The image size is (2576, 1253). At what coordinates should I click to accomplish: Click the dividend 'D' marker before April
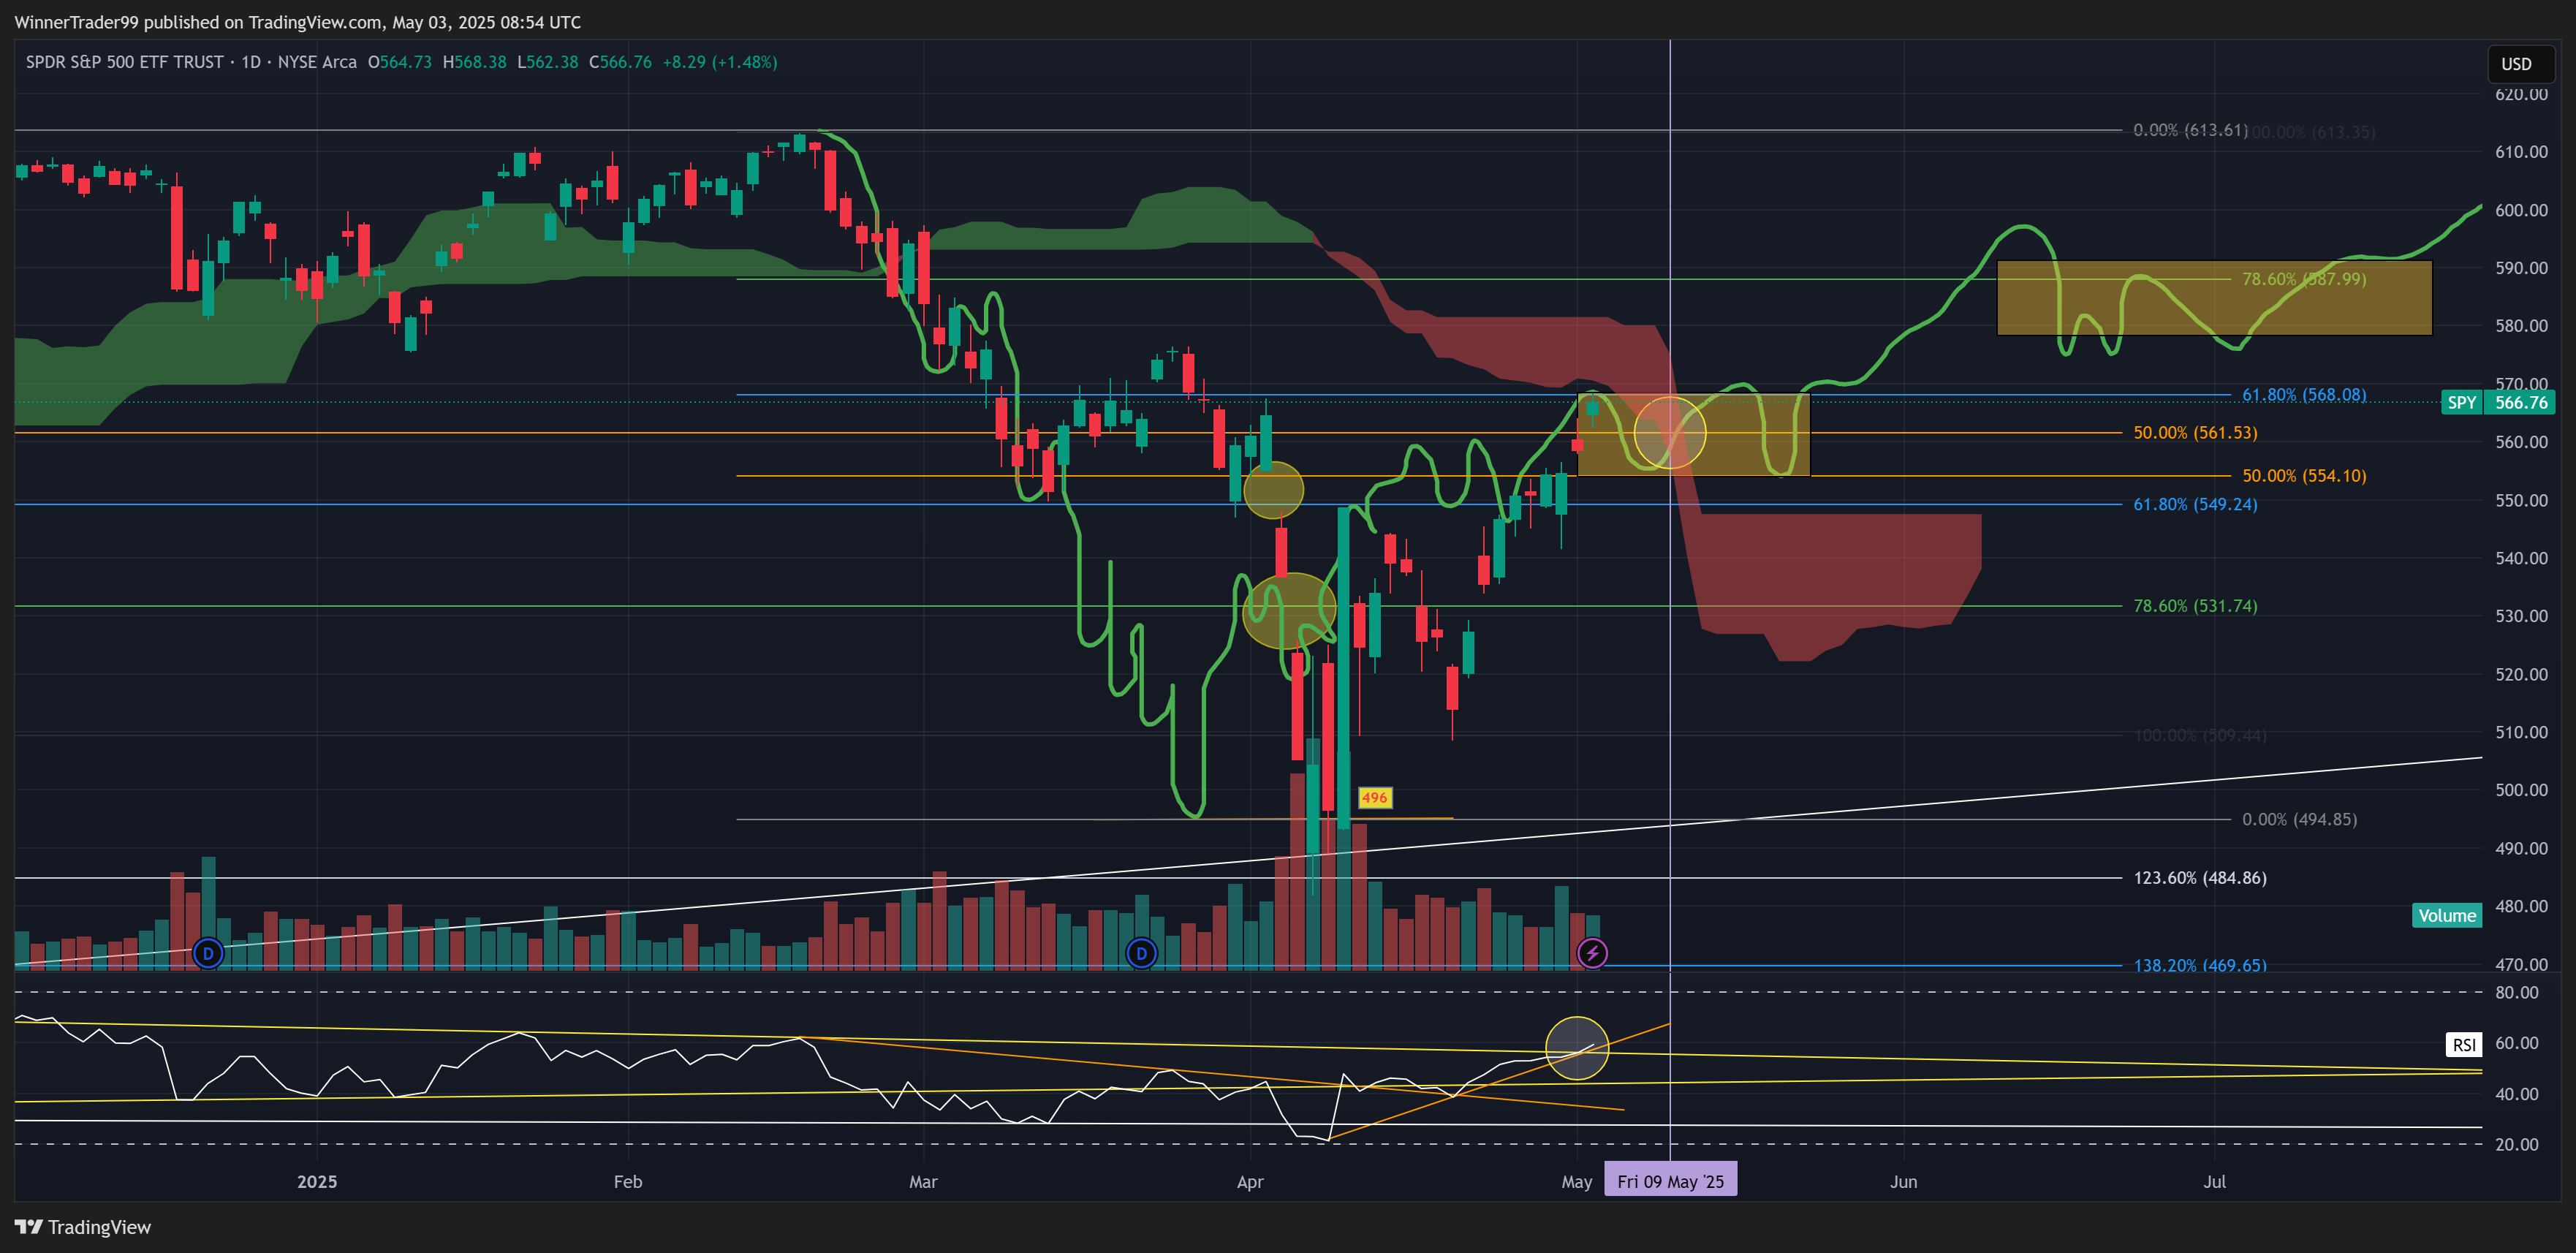pyautogui.click(x=1141, y=953)
